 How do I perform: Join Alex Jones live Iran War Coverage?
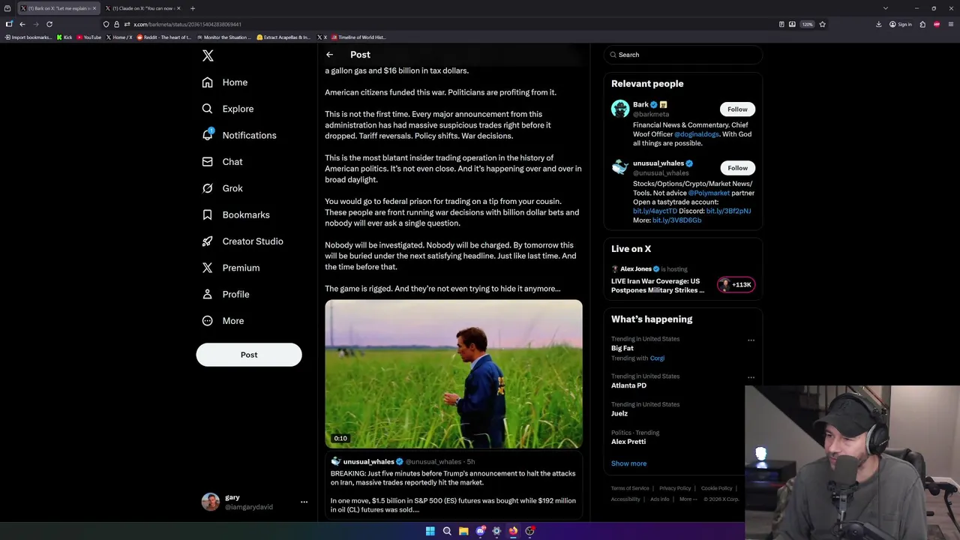(x=658, y=286)
